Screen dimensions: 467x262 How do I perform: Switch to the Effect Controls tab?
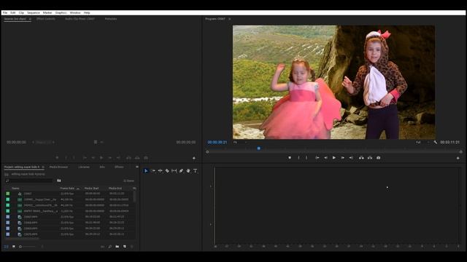tap(46, 19)
